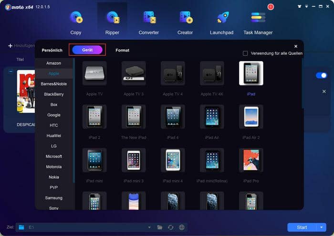Click the globe icon near destination
The height and width of the screenshot is (236, 334).
pyautogui.click(x=182, y=227)
